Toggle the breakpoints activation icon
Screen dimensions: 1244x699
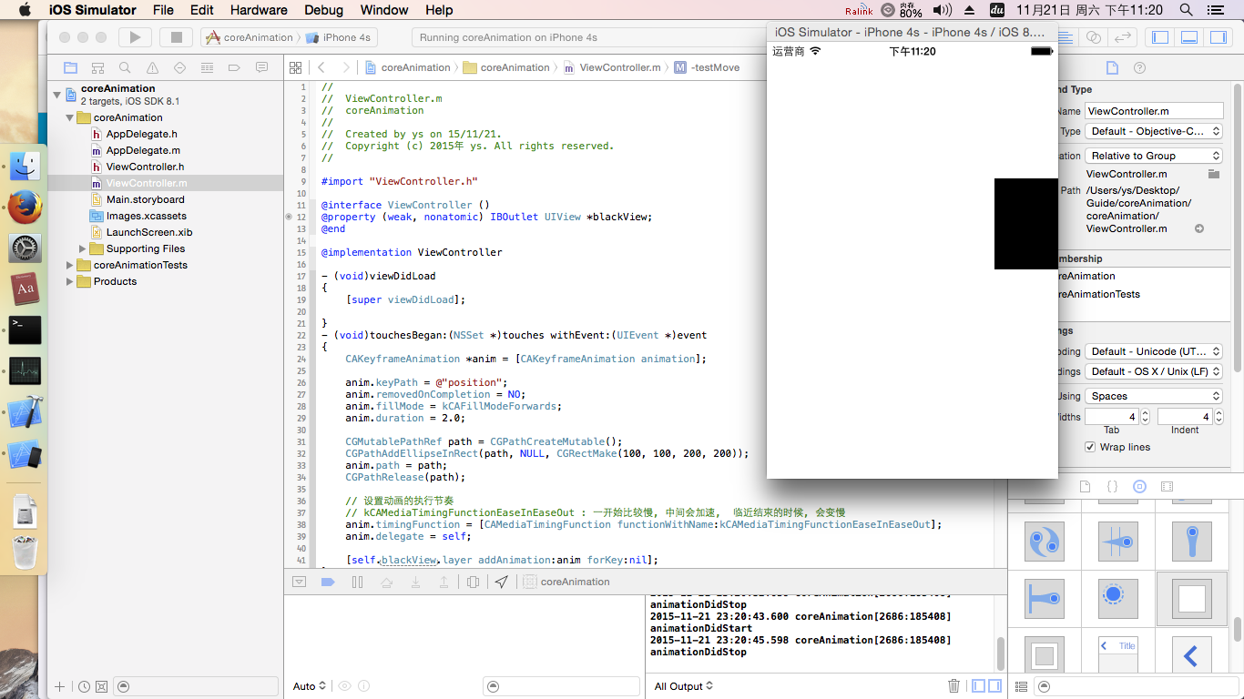pos(328,582)
